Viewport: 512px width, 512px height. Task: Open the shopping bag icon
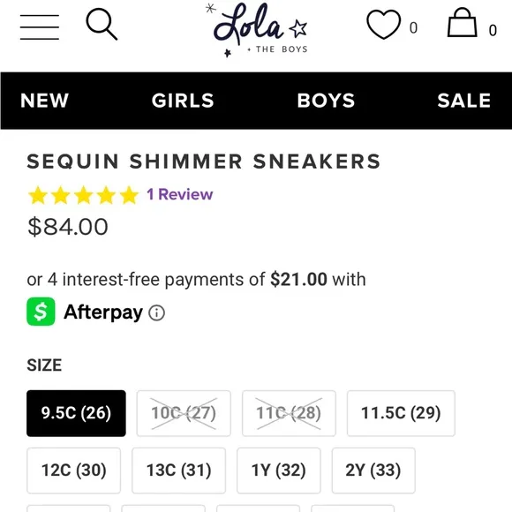pos(462,23)
